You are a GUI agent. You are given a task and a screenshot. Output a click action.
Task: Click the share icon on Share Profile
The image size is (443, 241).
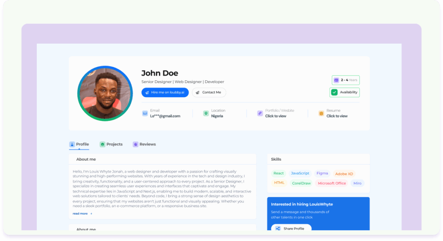point(278,228)
